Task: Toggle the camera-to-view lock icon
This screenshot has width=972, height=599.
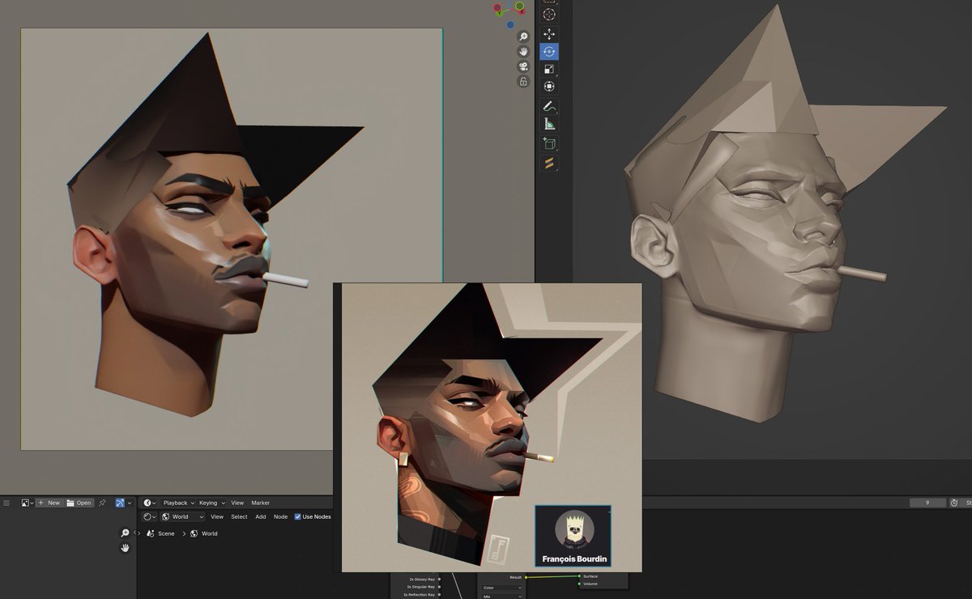Action: [523, 82]
